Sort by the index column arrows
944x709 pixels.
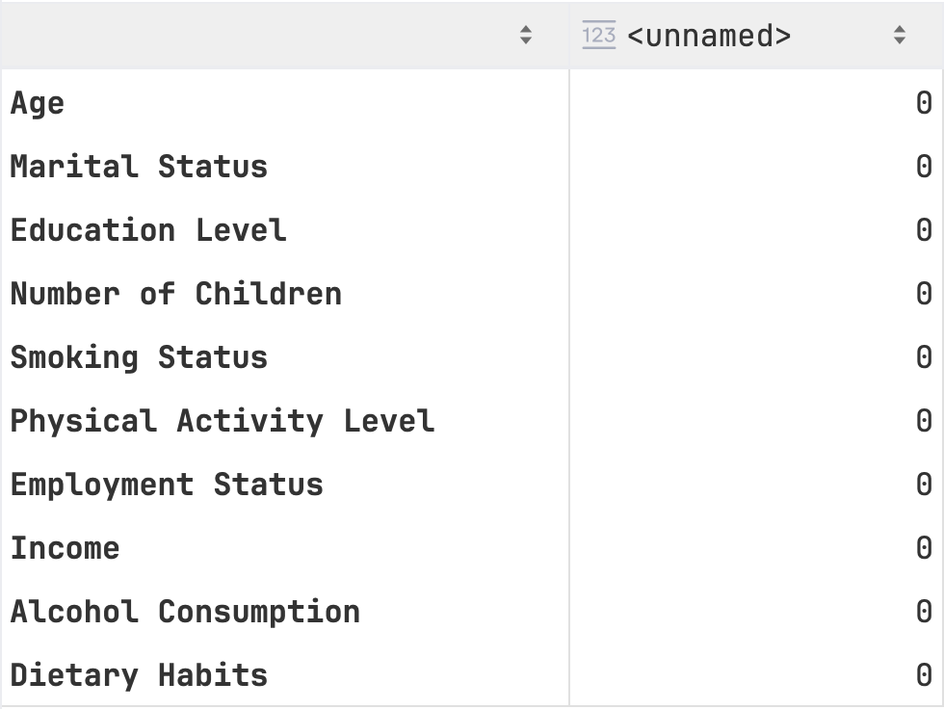[x=526, y=35]
